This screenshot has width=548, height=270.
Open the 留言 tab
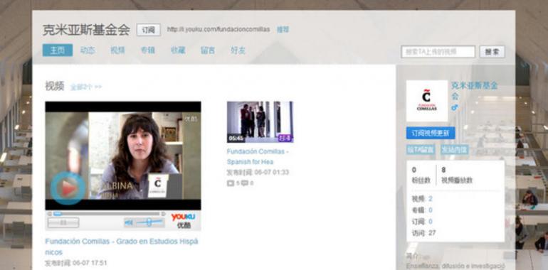pos(208,50)
